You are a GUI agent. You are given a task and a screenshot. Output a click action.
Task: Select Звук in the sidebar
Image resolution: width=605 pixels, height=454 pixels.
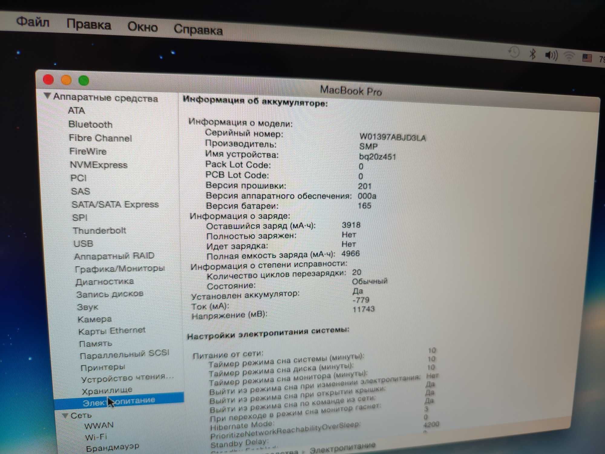click(88, 307)
